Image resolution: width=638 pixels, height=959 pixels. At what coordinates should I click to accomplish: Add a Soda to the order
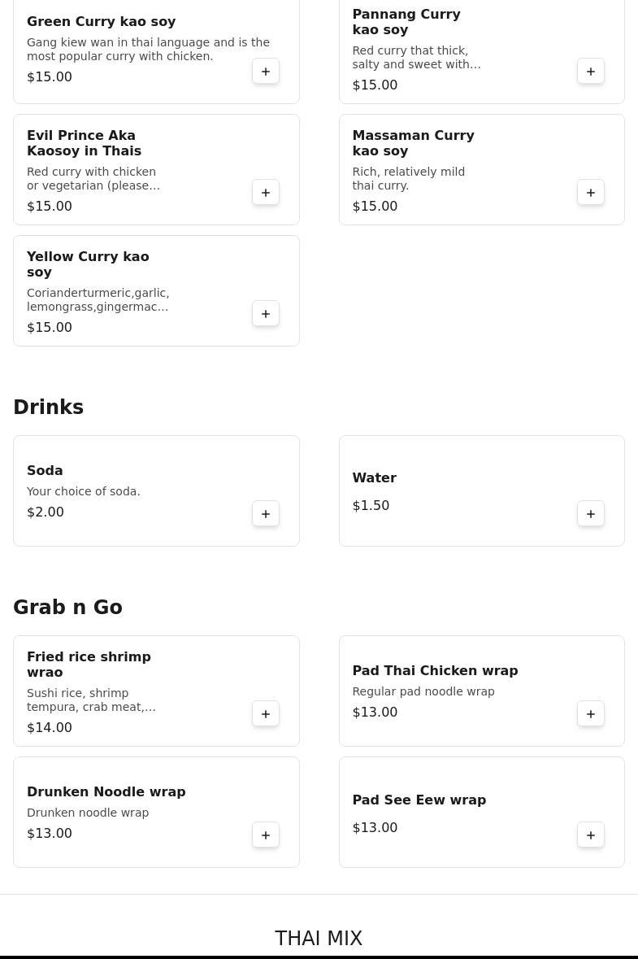pyautogui.click(x=266, y=514)
